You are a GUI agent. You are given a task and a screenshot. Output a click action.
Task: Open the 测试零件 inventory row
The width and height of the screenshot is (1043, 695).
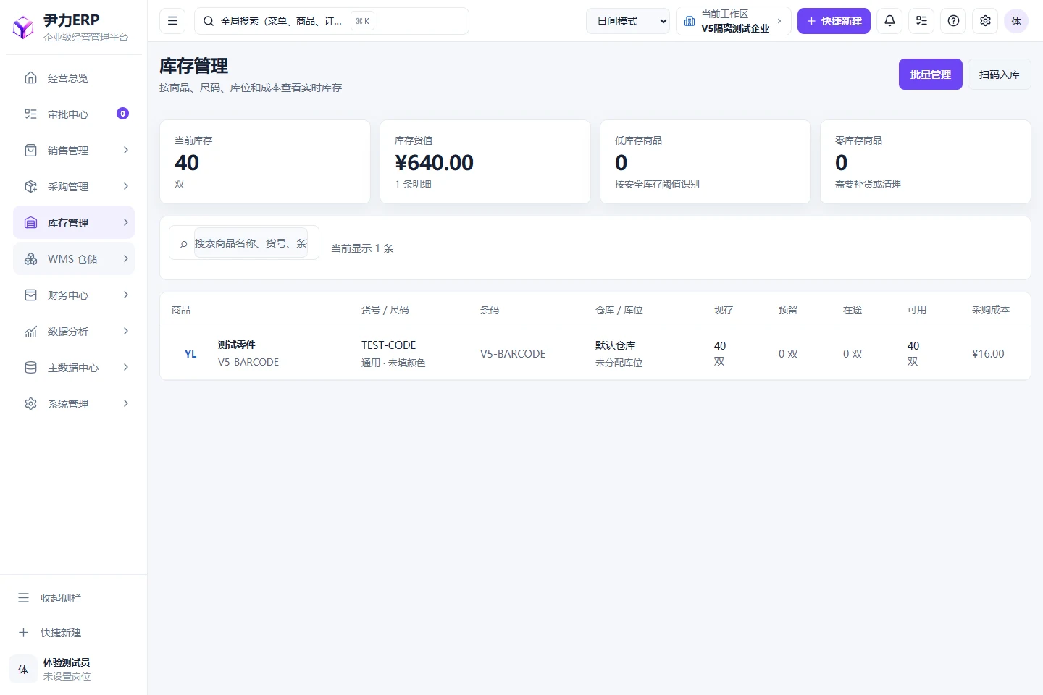pyautogui.click(x=595, y=353)
